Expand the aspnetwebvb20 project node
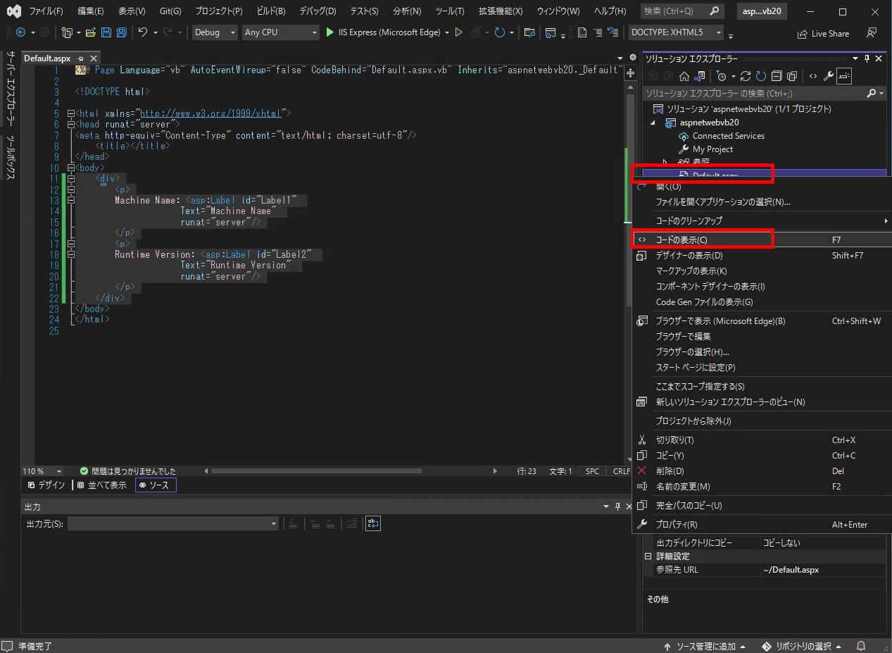This screenshot has width=892, height=653. 651,123
